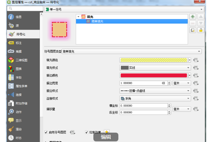The width and height of the screenshot is (213, 142).
Task: Remove symbol layer with minus button
Action: [x=193, y=23]
